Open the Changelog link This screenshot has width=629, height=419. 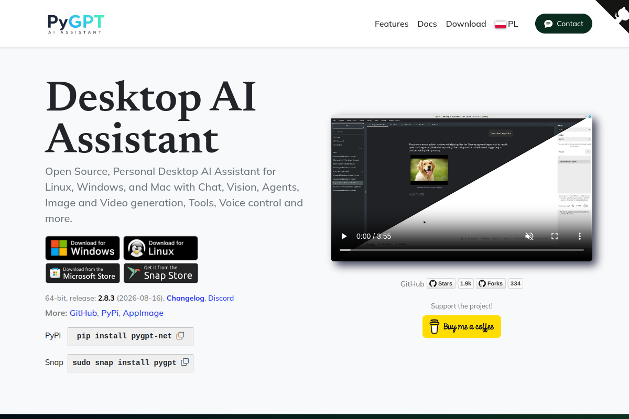[x=185, y=298]
